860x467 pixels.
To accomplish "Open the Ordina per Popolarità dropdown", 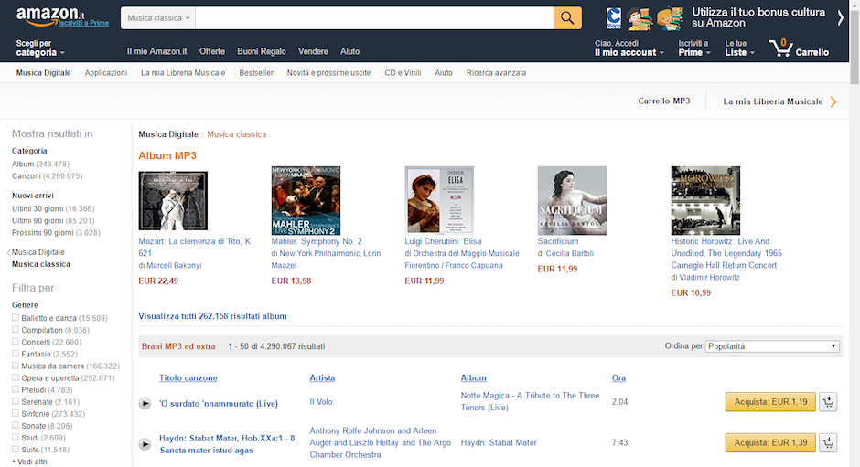I will [x=771, y=346].
